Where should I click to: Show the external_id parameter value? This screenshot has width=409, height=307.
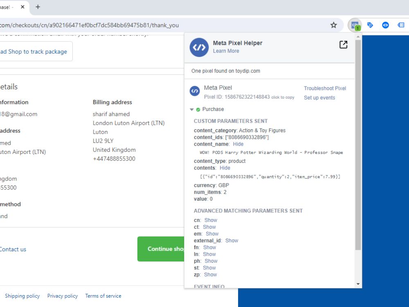point(231,241)
